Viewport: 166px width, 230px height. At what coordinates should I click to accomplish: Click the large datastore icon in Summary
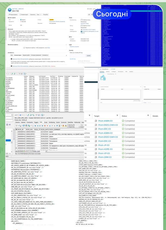[103, 78]
